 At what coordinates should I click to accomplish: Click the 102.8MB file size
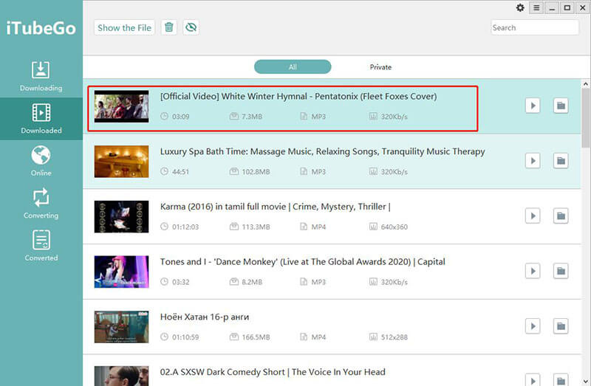(256, 172)
